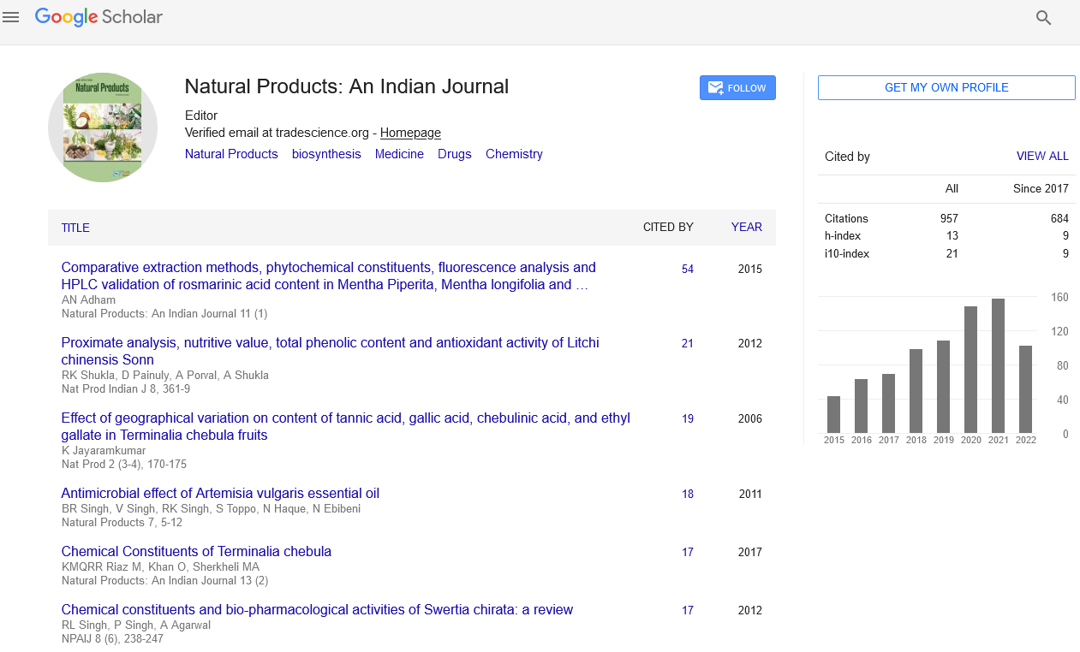Click the Follow button

coord(737,88)
